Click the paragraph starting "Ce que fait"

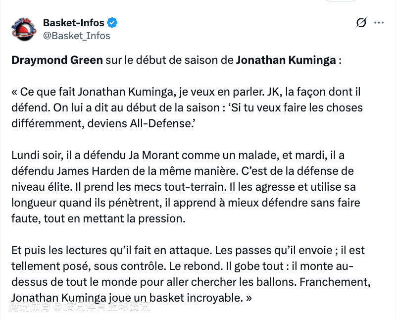[x=187, y=107]
